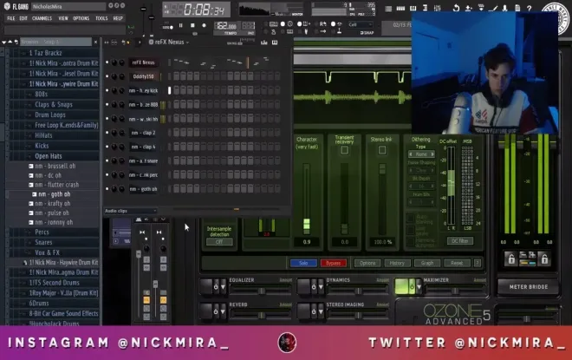Click the Character vertical slider handle
Screen dimensions: 572x360
[x=307, y=224]
